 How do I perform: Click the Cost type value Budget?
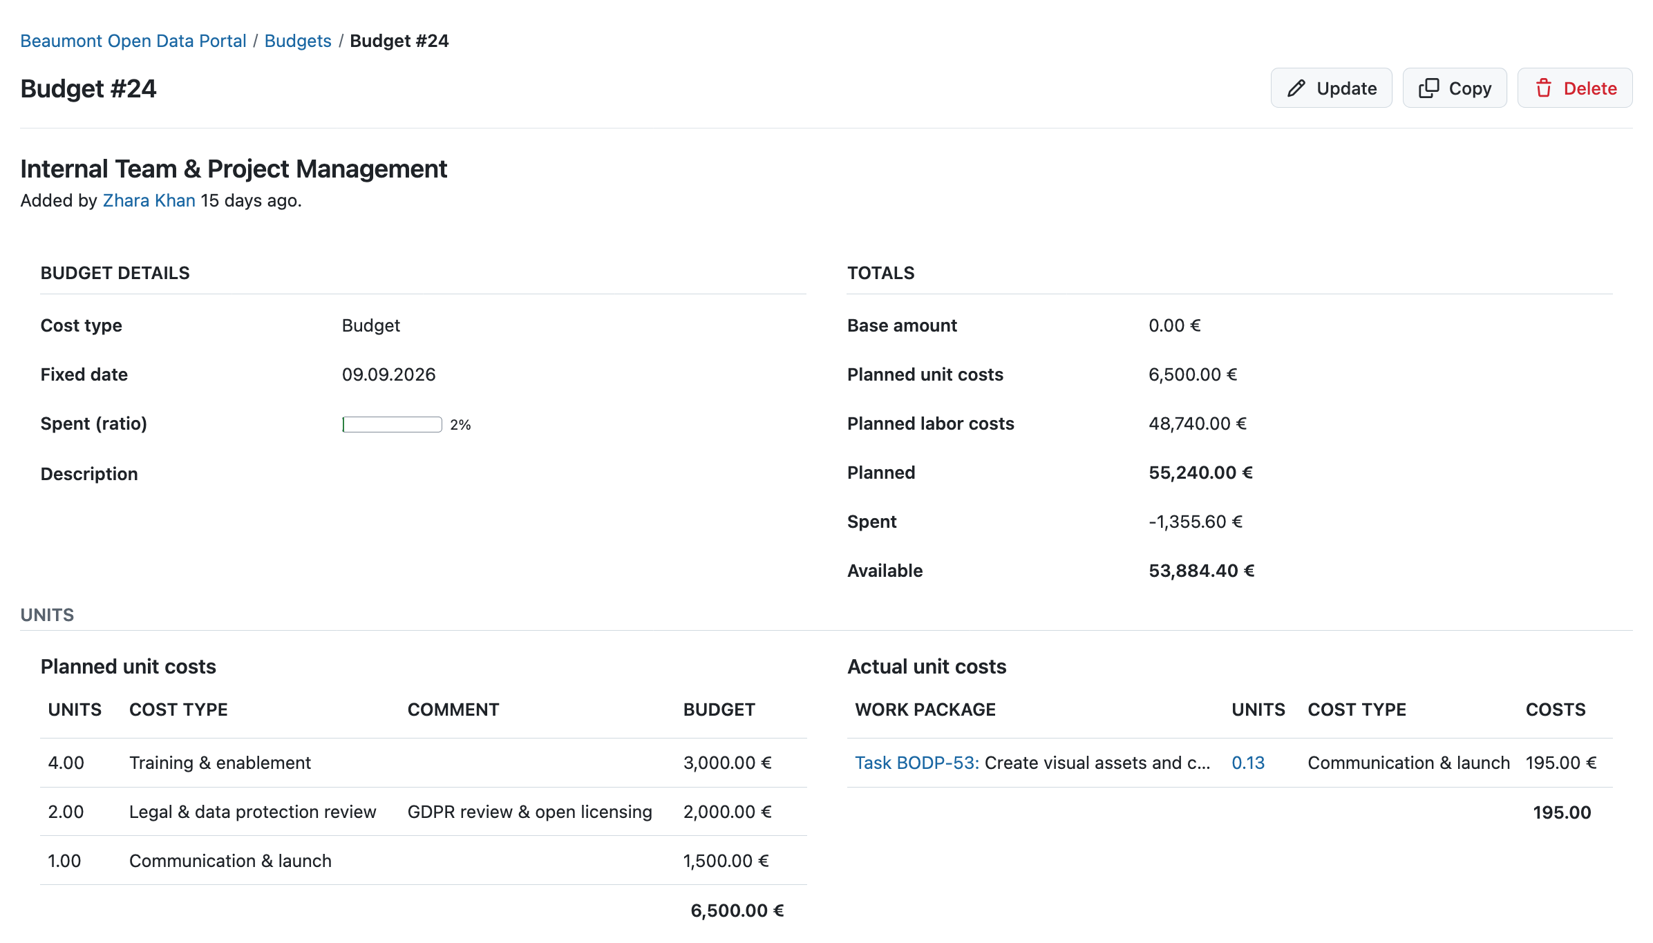pyautogui.click(x=371, y=325)
